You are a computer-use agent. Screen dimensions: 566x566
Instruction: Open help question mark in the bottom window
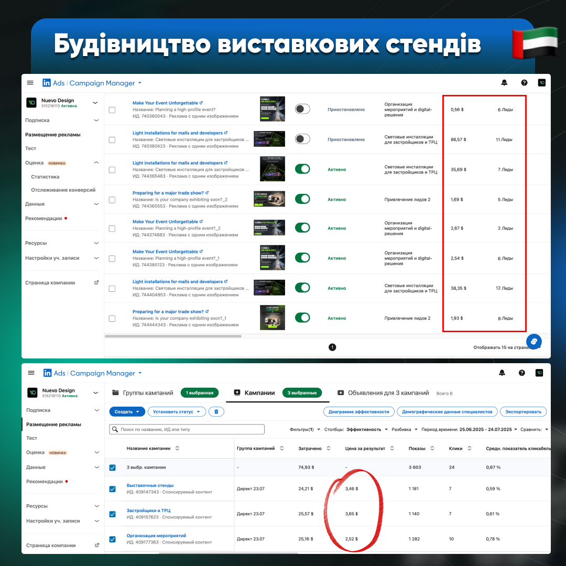(521, 373)
